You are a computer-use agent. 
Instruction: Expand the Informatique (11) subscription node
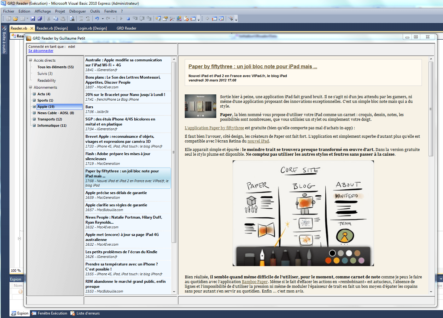(34, 126)
